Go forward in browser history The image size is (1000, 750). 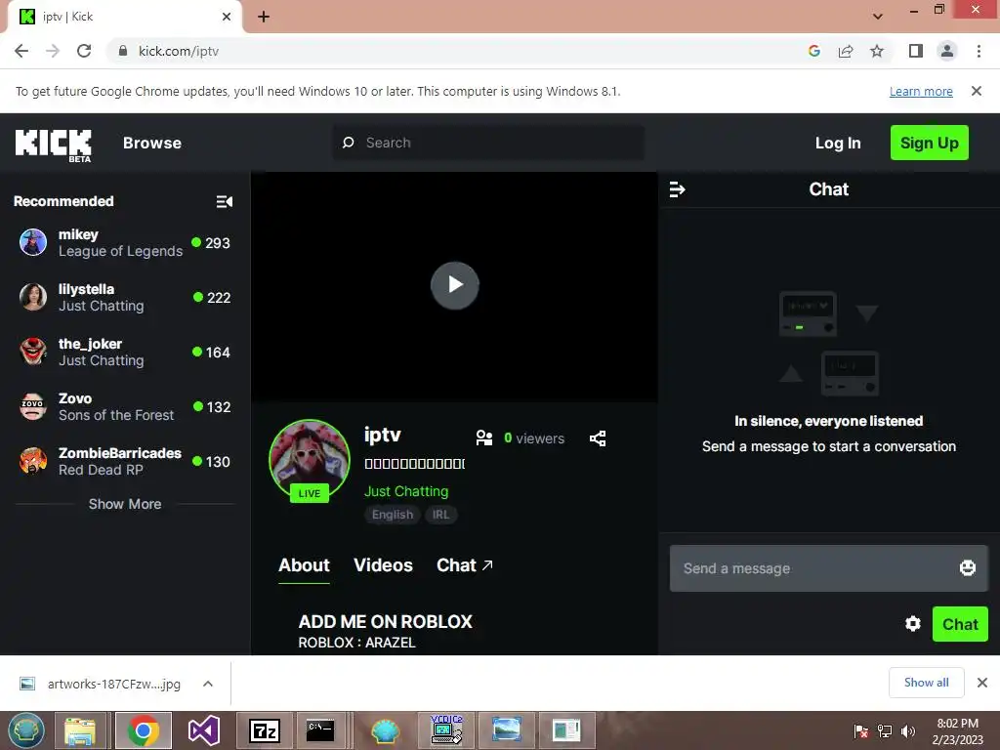pos(53,51)
